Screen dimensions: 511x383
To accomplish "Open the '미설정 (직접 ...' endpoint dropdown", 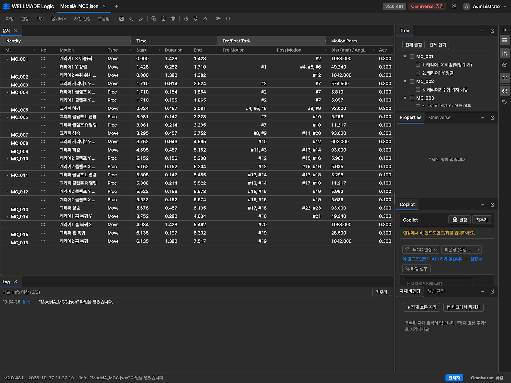I will tap(462, 250).
